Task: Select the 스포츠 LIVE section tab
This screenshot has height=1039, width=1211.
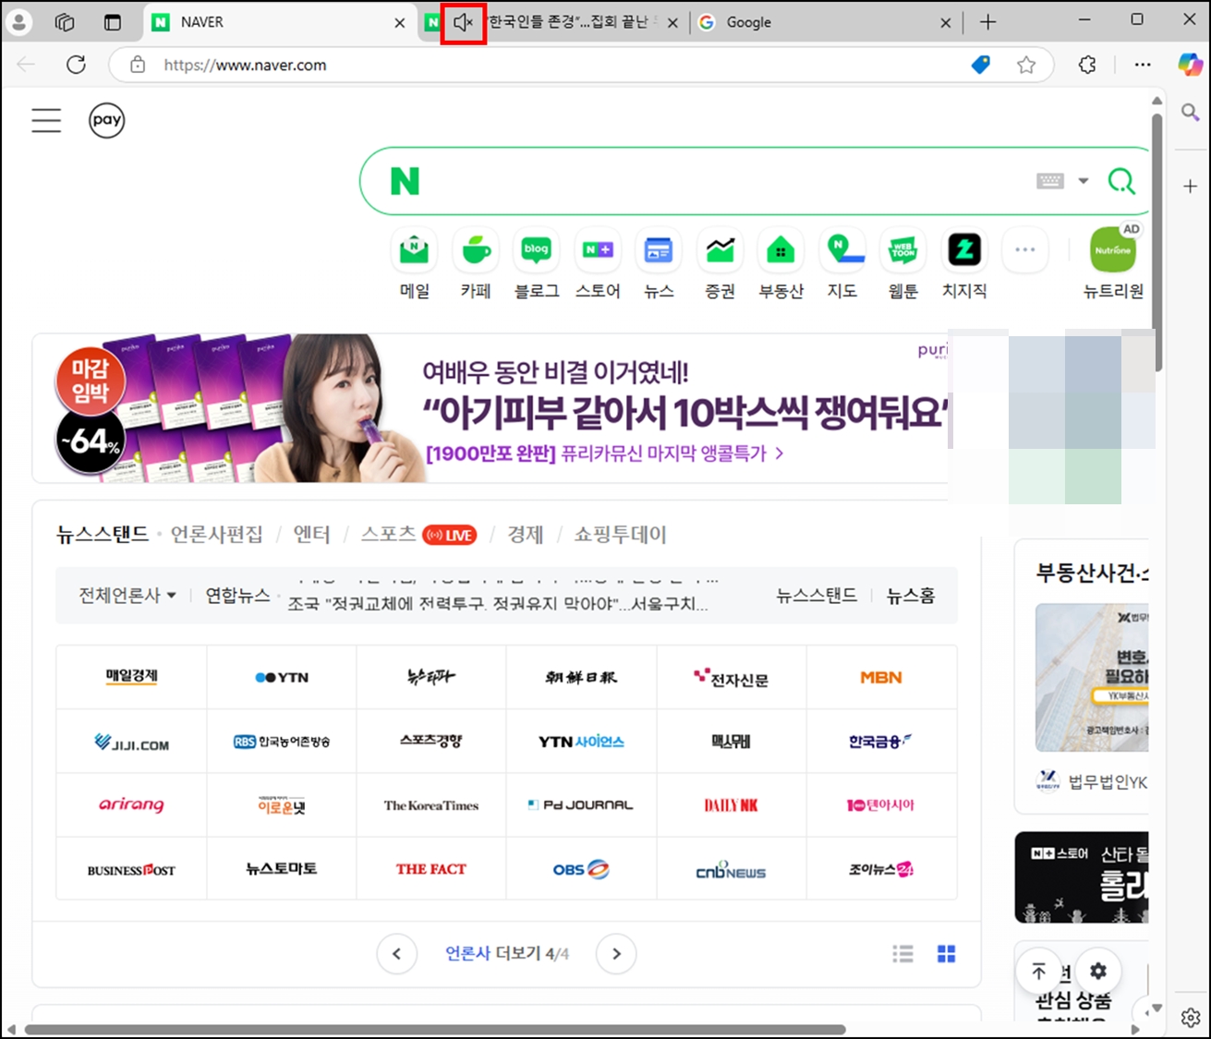Action: click(x=418, y=535)
